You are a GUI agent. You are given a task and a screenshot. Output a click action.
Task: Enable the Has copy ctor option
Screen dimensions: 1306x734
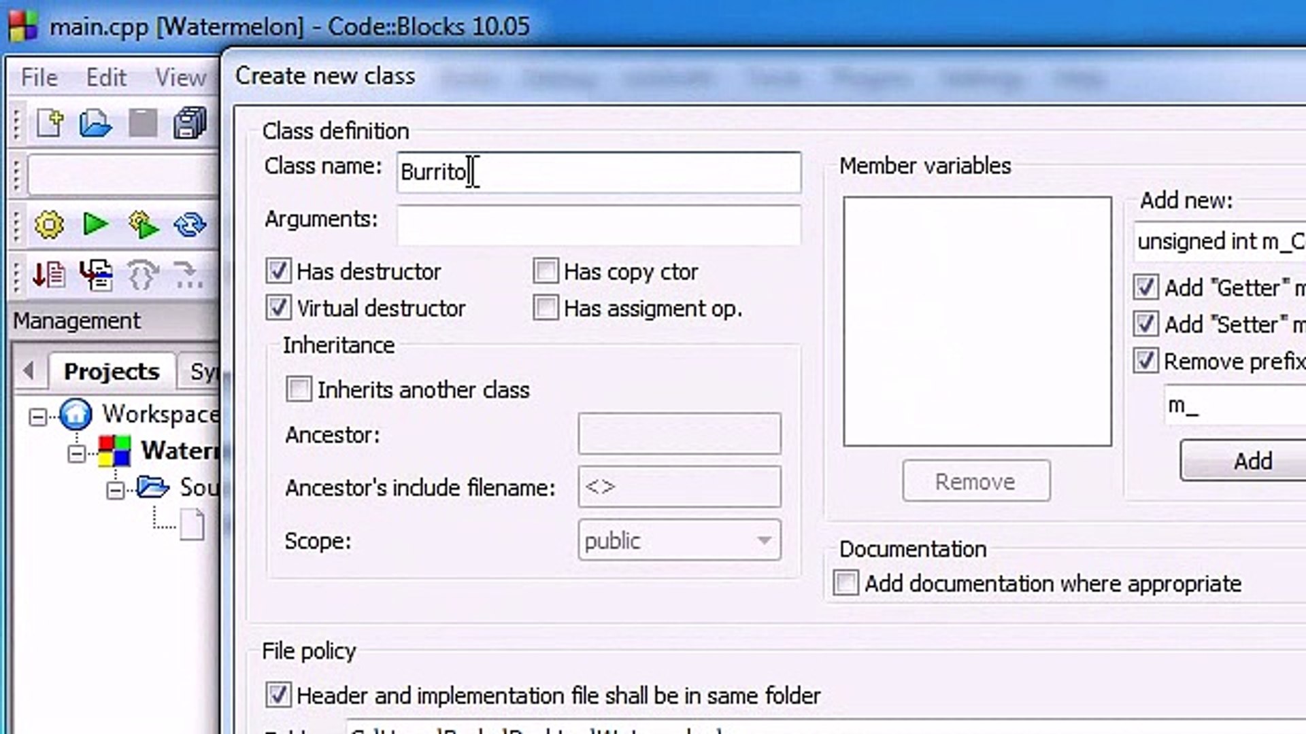click(x=546, y=271)
